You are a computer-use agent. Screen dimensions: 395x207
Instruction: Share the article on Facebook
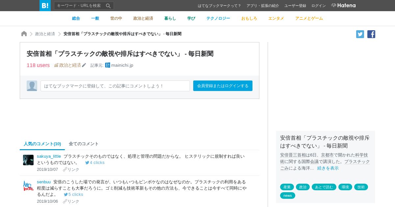click(x=371, y=34)
